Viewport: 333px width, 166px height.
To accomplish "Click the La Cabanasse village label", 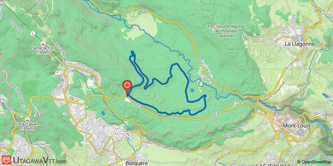I will pyautogui.click(x=273, y=164).
